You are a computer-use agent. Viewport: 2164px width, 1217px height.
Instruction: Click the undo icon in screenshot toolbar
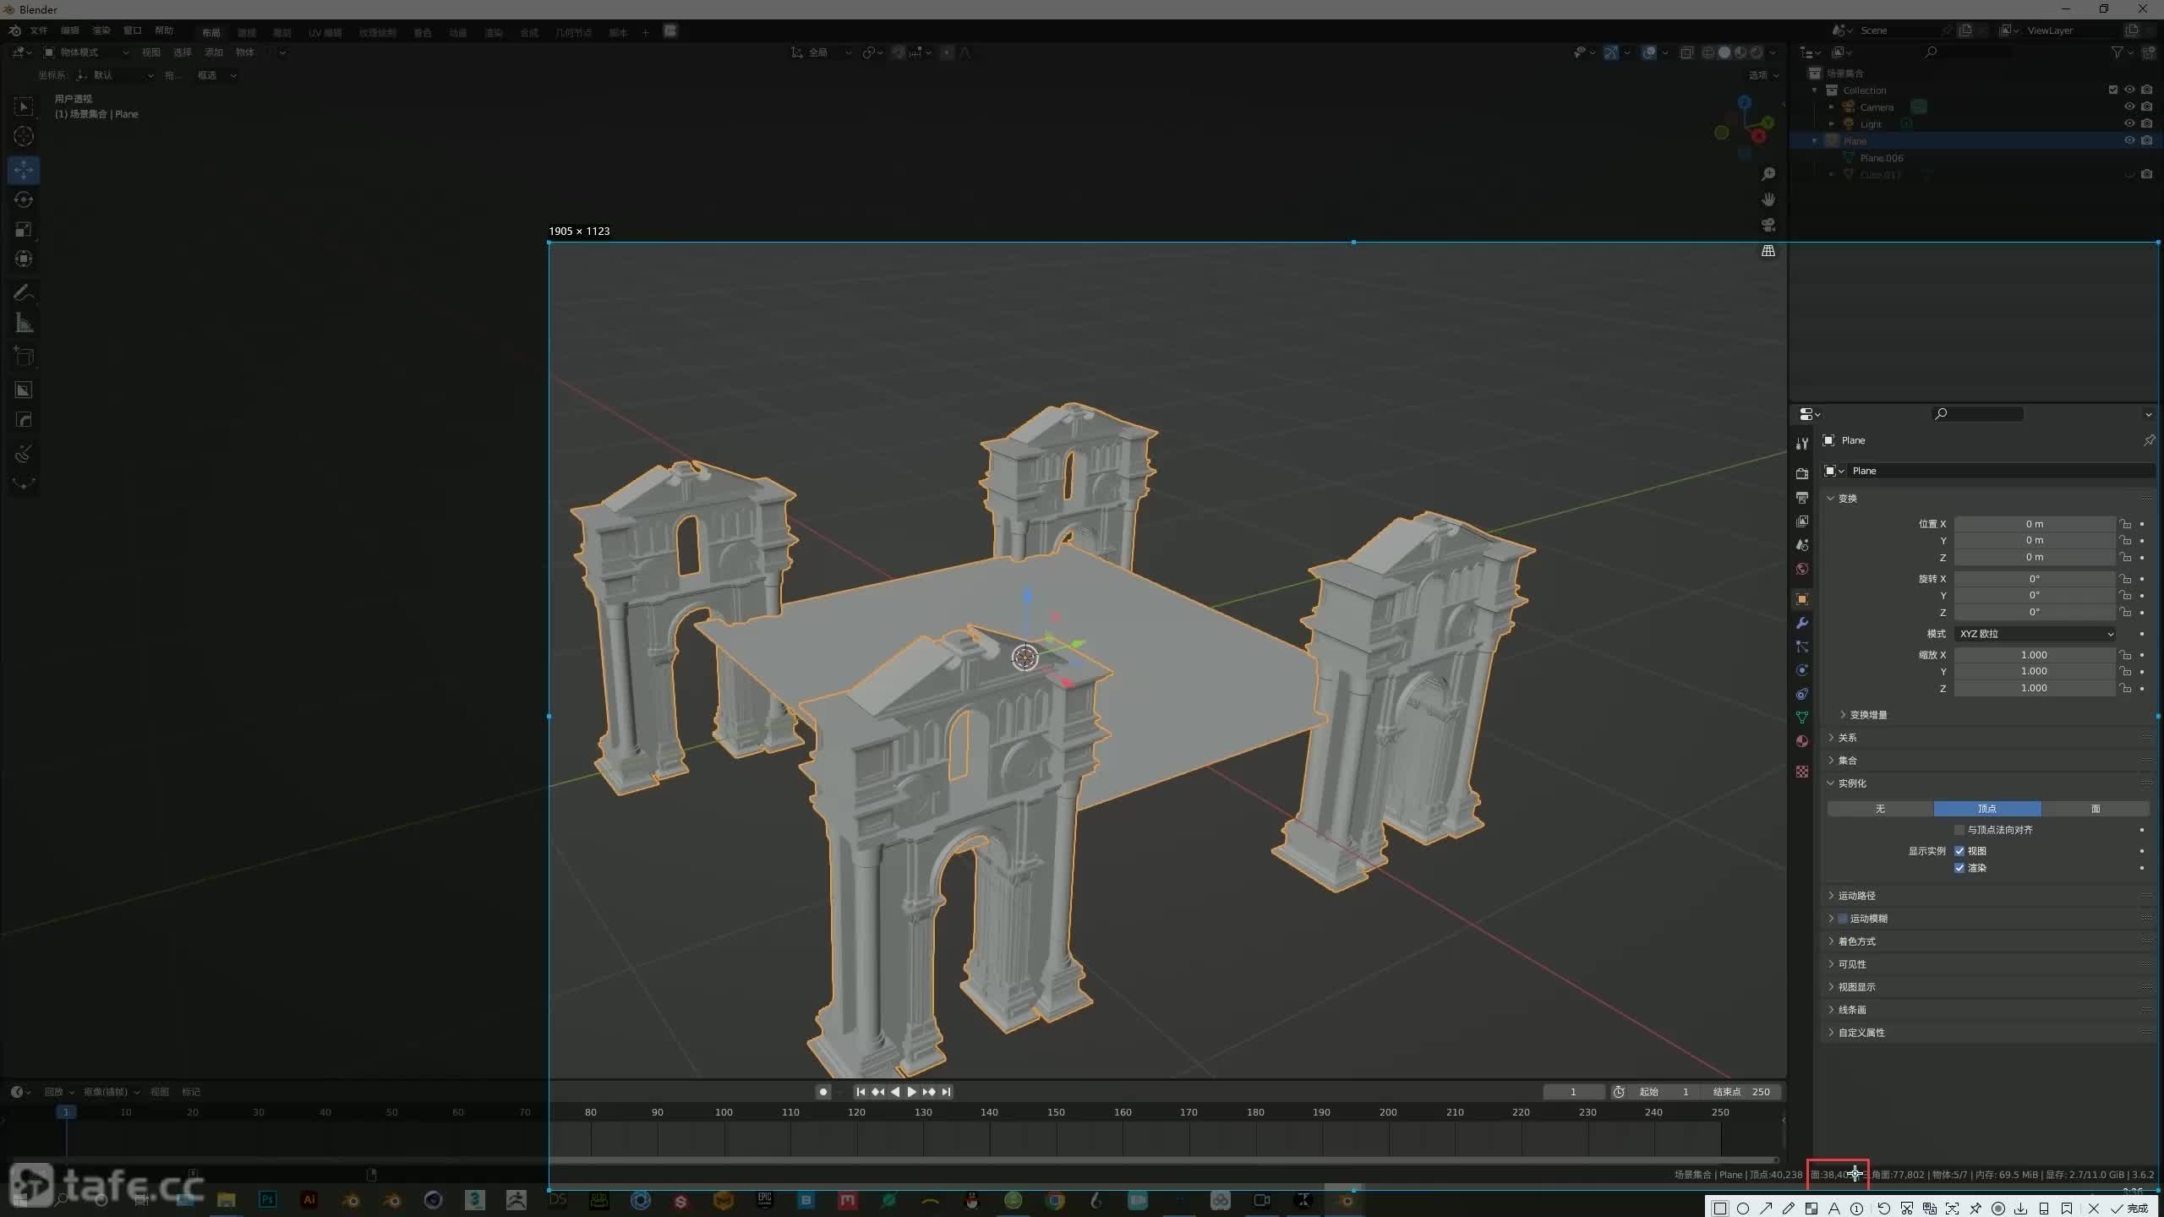tap(1884, 1209)
